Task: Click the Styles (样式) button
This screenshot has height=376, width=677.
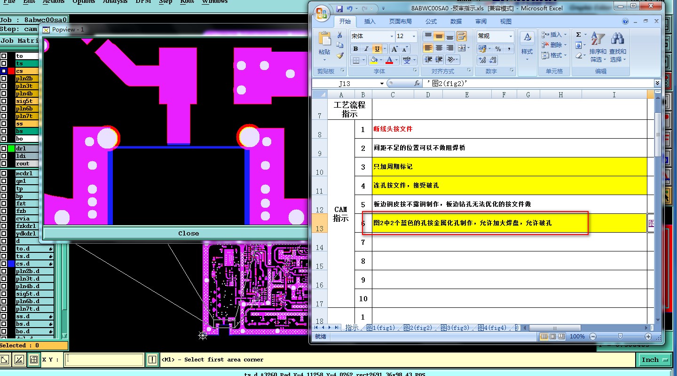Action: (x=527, y=47)
